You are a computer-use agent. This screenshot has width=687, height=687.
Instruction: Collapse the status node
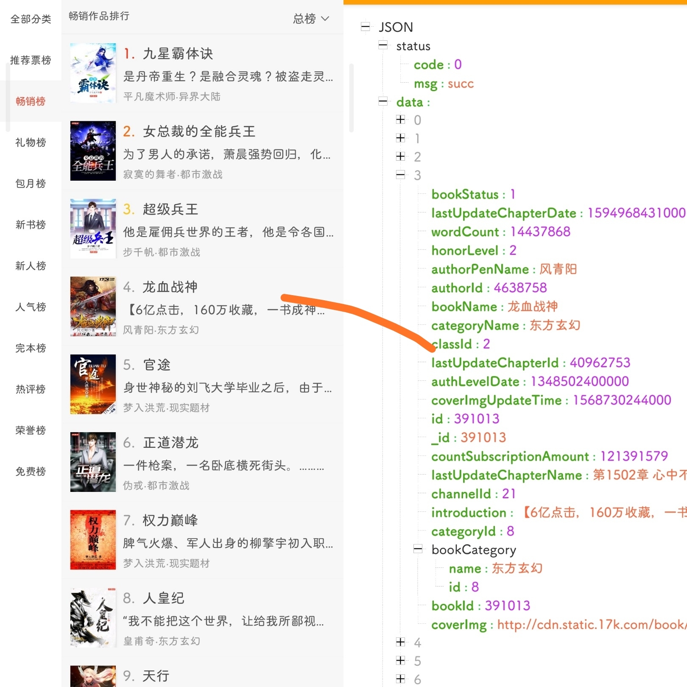click(382, 46)
